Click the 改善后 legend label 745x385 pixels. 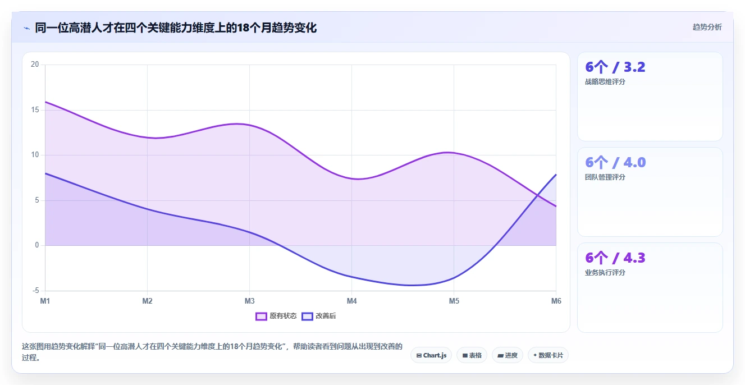click(x=326, y=316)
